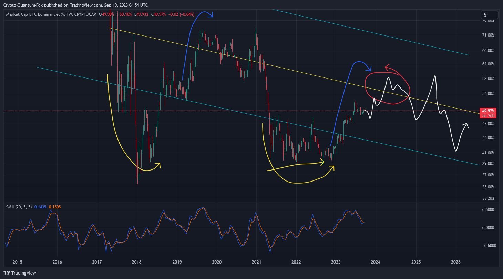Click the 2016 time axis label
Screen dimensions: 503x279
[57, 262]
